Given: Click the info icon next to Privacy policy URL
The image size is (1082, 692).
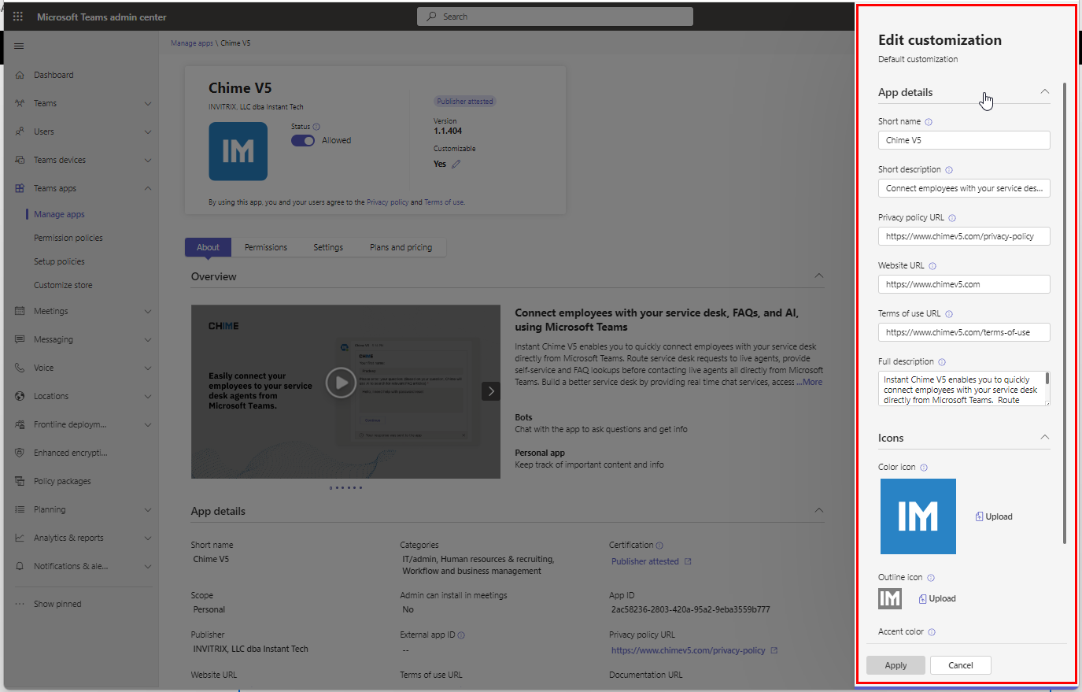Looking at the screenshot, I should pos(952,218).
